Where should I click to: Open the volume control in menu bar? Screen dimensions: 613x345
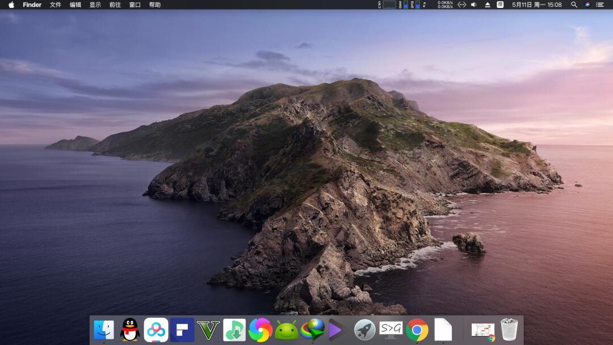tap(474, 5)
